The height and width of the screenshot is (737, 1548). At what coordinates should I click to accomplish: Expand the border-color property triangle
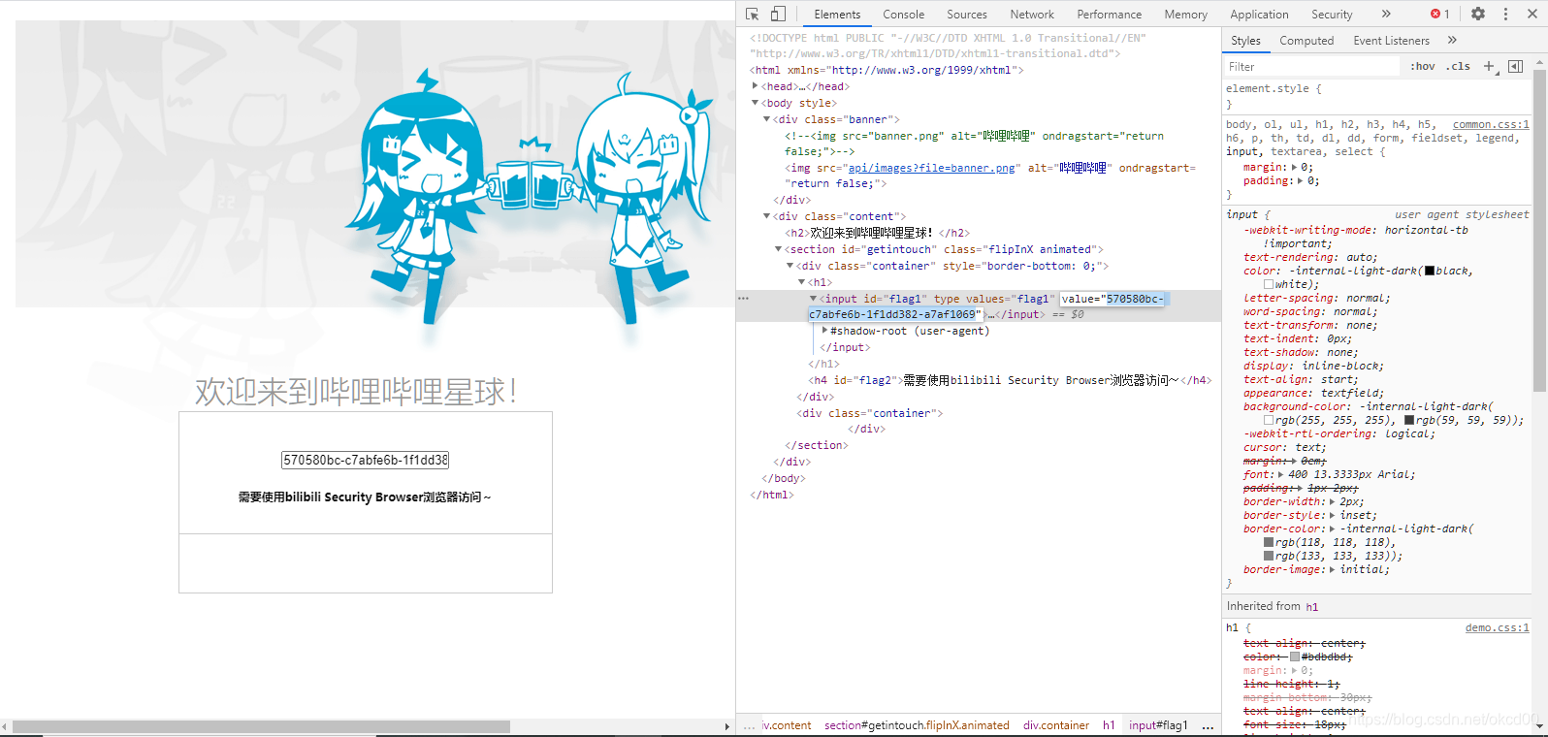pos(1332,529)
